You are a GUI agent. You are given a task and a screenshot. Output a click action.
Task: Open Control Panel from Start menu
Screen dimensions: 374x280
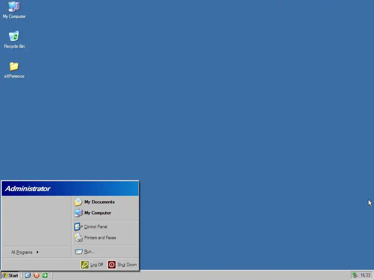click(106, 227)
